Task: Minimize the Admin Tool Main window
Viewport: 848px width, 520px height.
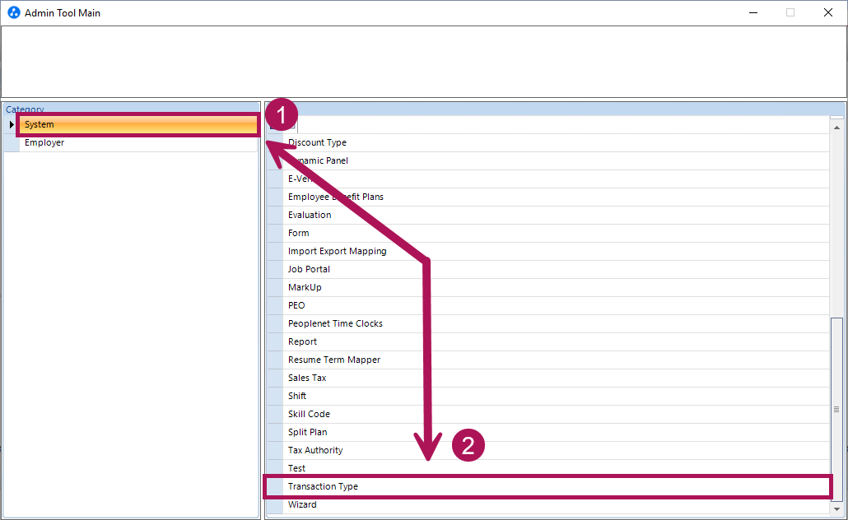Action: pos(752,12)
